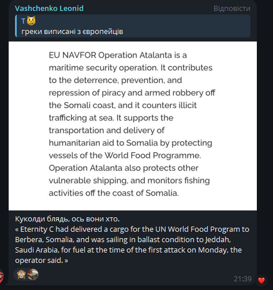Click 'vessels of the World Food Programme' image line
This screenshot has height=290, width=273.
pos(125,155)
